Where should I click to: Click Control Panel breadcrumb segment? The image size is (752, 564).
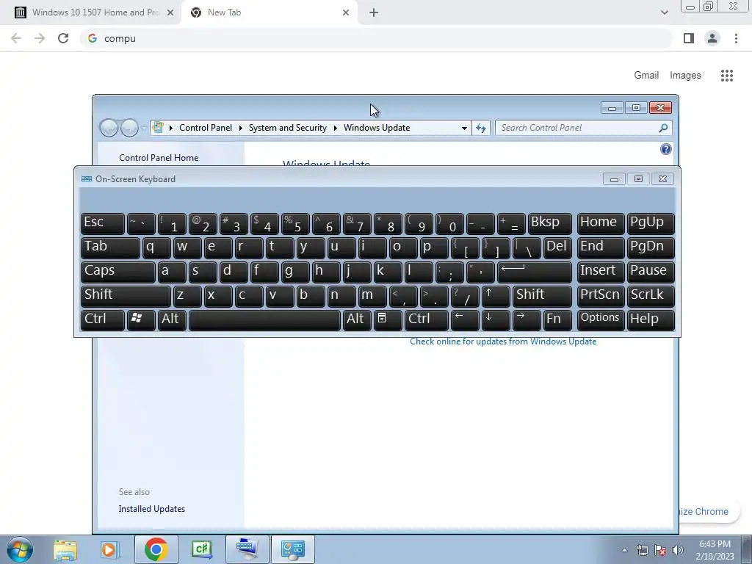click(206, 128)
